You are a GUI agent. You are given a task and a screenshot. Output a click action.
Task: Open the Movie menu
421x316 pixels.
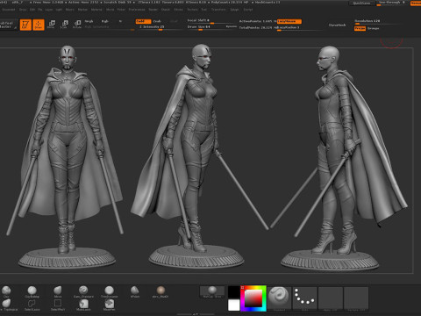click(111, 10)
